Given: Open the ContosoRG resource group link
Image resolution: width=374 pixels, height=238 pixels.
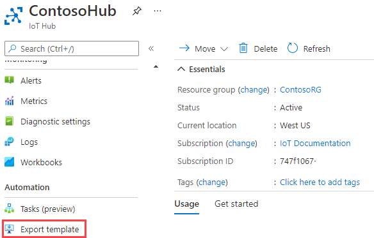Looking at the screenshot, I should point(300,89).
